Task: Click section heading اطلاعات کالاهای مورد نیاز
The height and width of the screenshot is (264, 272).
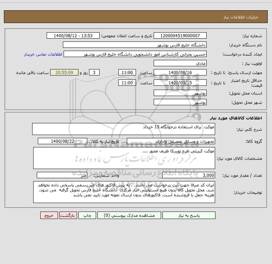Action: coord(236,118)
